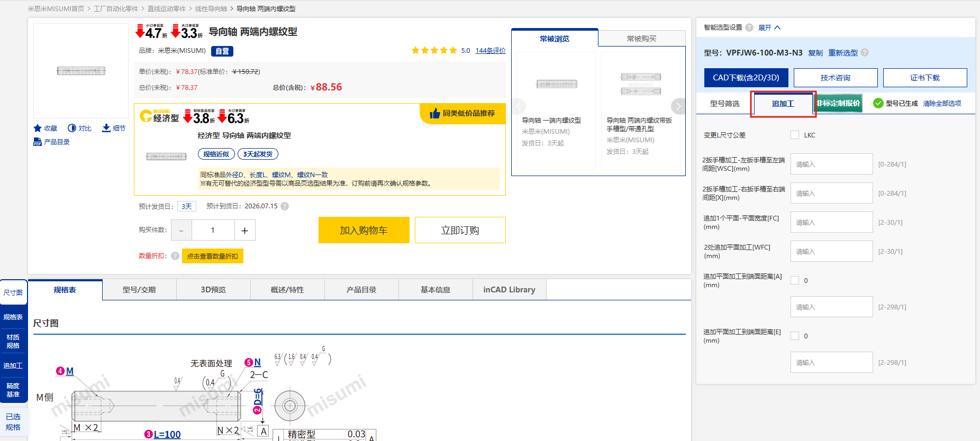Click help icon beside 数量折扣
Screen dimensions: 980x441
point(175,256)
